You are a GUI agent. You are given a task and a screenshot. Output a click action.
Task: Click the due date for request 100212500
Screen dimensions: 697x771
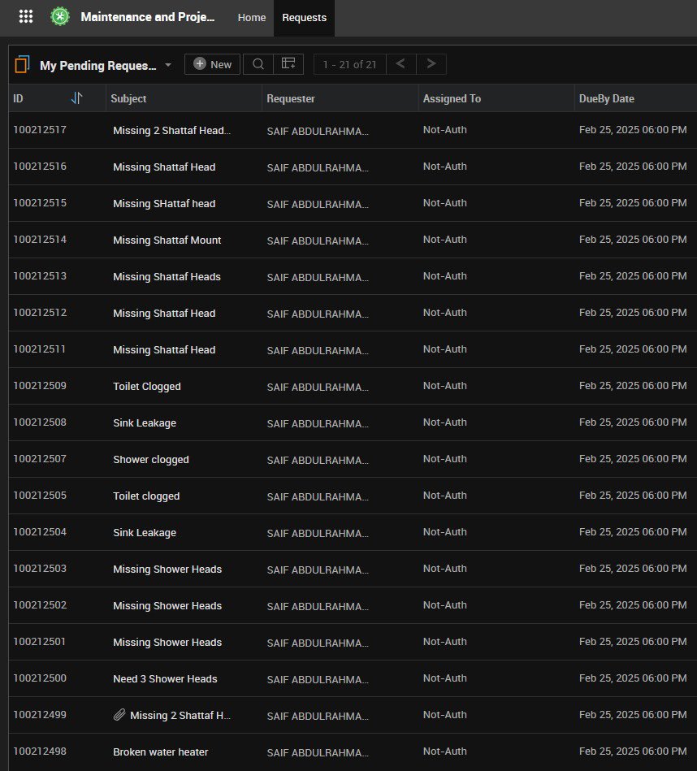pyautogui.click(x=633, y=678)
